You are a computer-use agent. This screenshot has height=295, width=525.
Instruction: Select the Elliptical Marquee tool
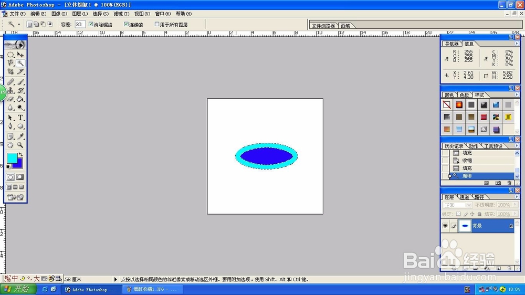(10, 54)
